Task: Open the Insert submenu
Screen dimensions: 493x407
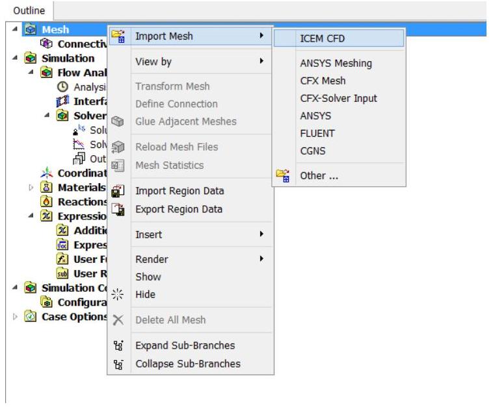Action: pos(191,234)
